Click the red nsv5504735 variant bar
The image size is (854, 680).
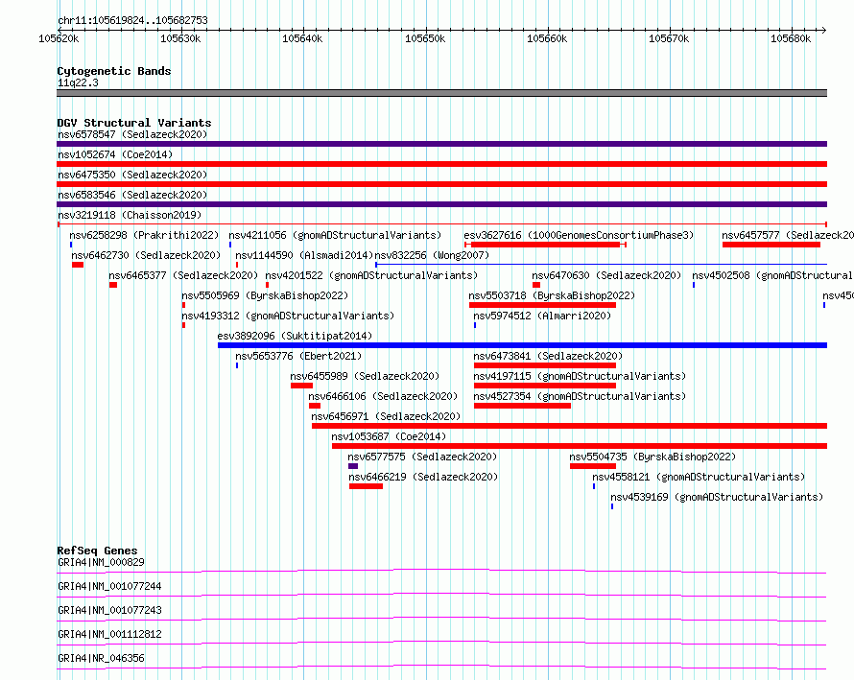[593, 466]
